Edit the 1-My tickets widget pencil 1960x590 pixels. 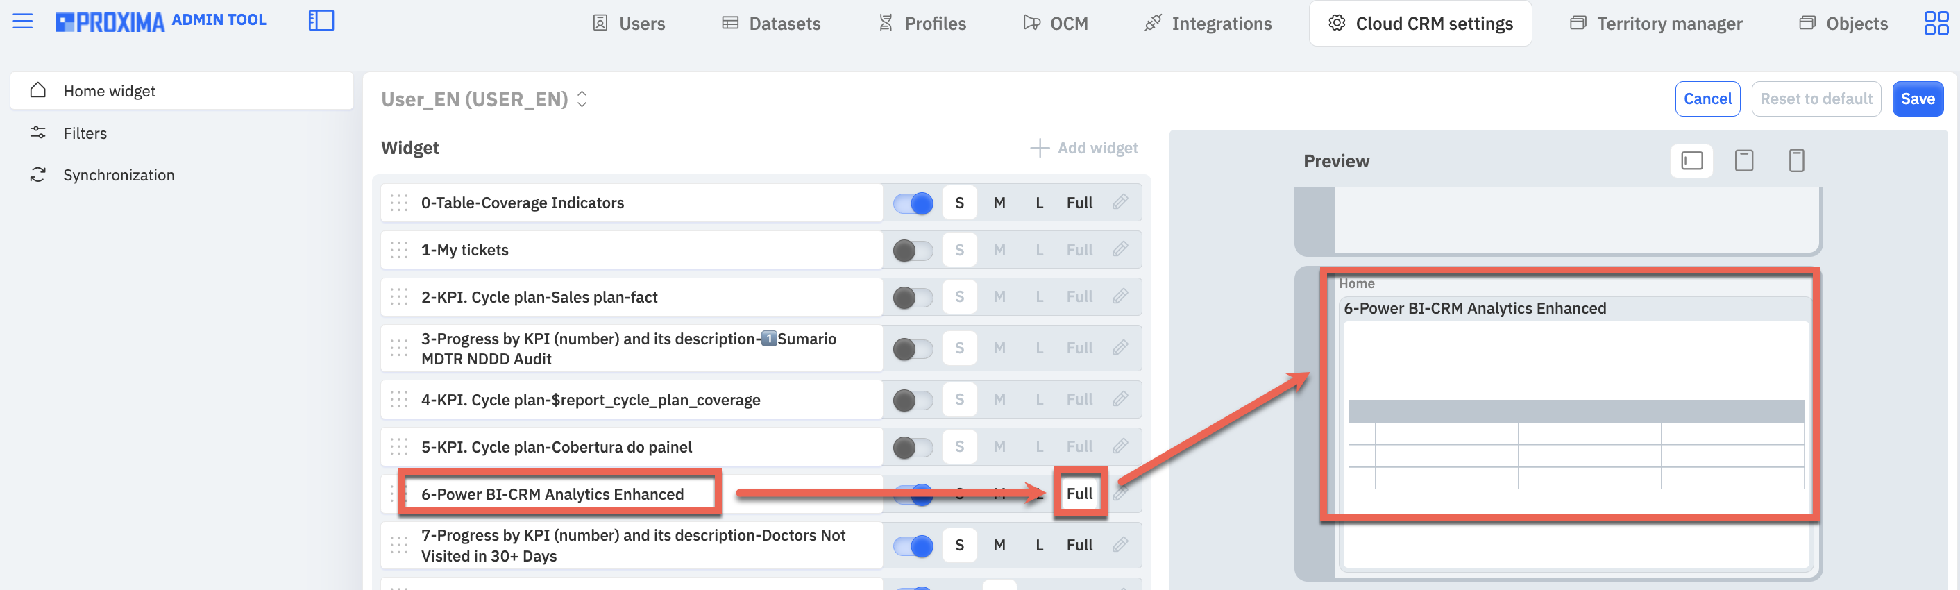pos(1120,249)
